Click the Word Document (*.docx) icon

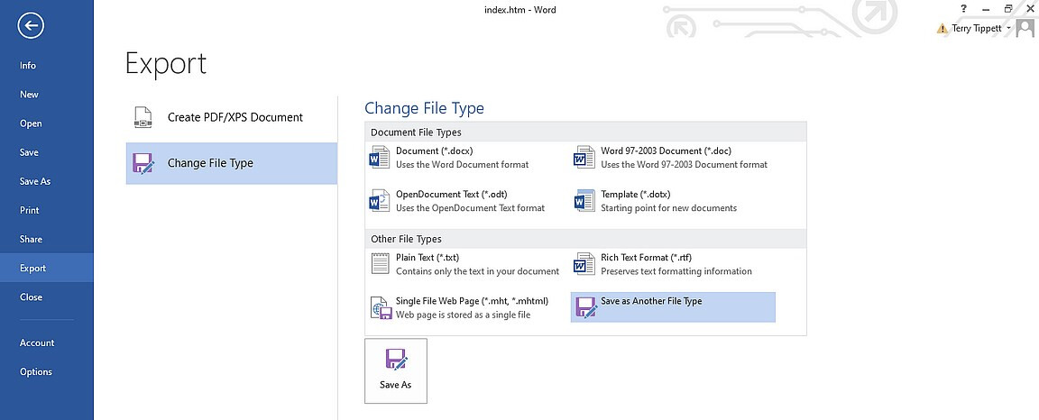click(380, 159)
